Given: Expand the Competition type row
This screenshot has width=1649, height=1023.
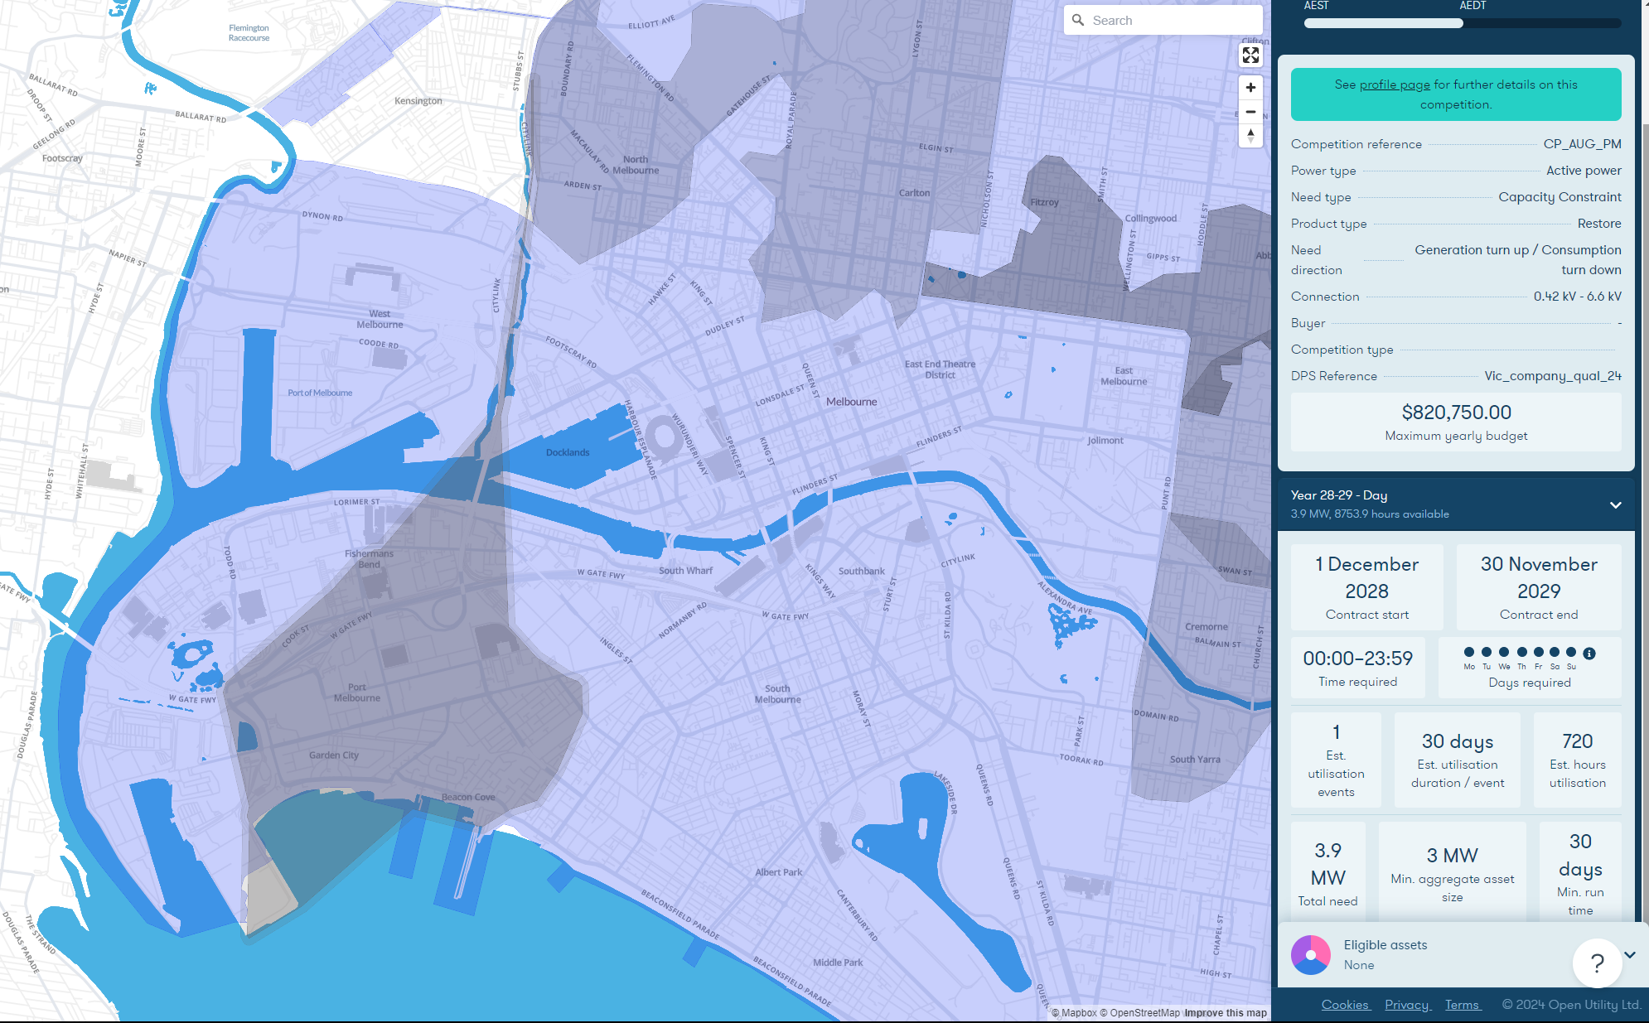Looking at the screenshot, I should [x=1342, y=350].
